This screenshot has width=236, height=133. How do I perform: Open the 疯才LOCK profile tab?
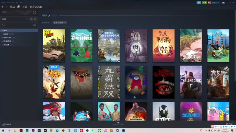36,7
